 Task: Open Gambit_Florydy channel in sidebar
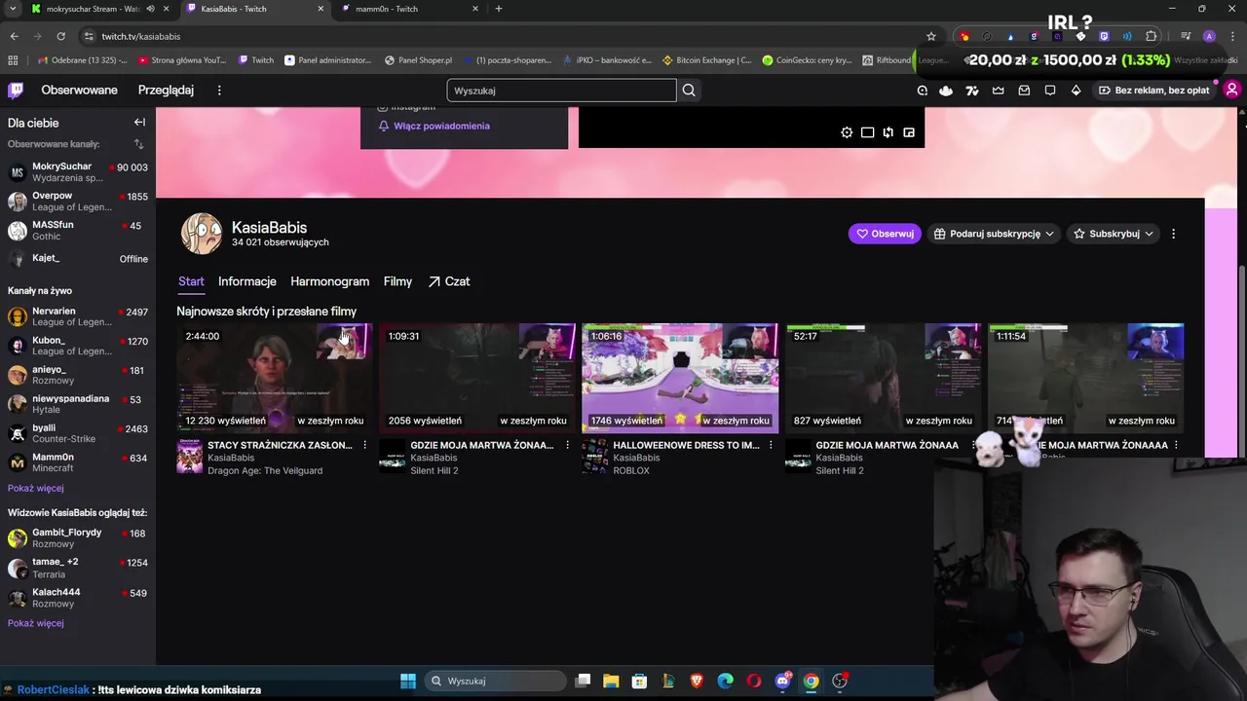coord(78,537)
